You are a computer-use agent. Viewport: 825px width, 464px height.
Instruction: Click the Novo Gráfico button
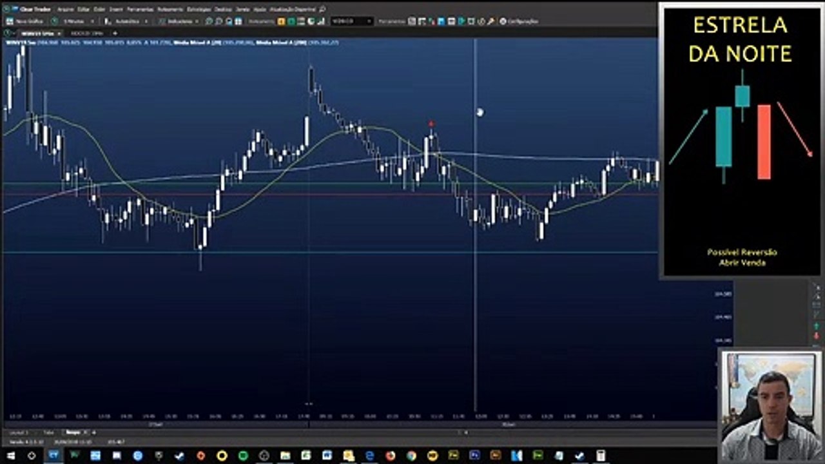[24, 21]
